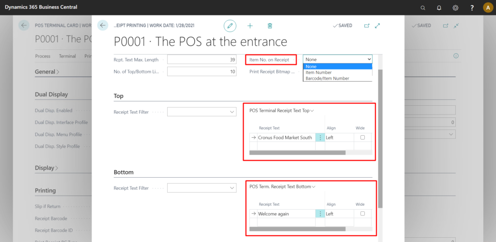
Task: Choose 'Barcode/Item Number' option
Action: click(x=338, y=78)
